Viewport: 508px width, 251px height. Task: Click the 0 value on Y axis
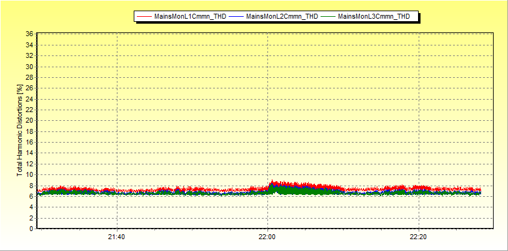31,229
